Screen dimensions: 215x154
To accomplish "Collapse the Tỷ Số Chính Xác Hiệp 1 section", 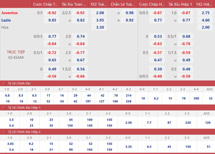I will point(3,107).
